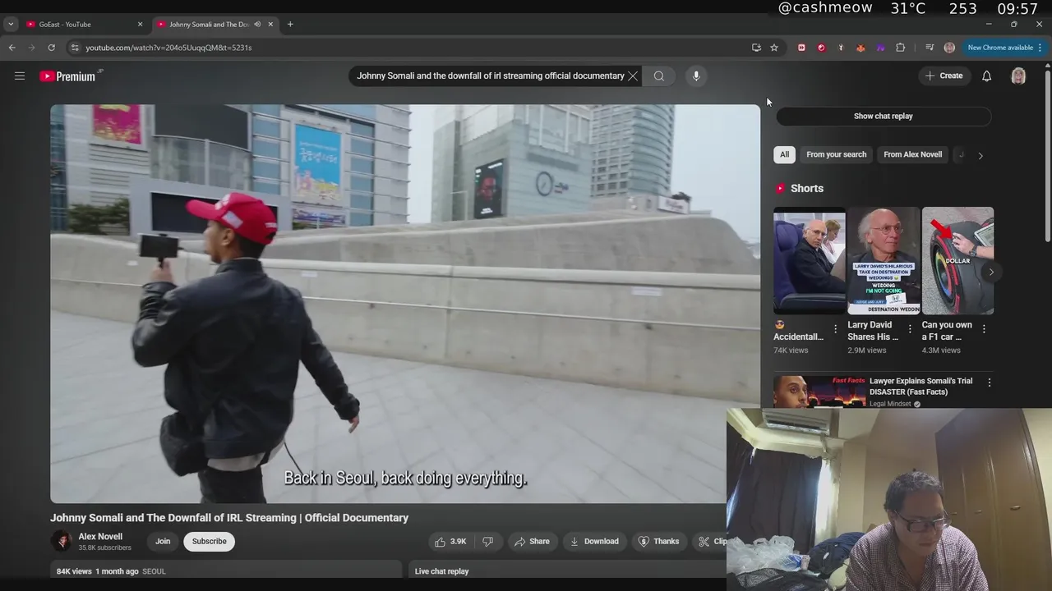Open Live chat replay below video
Image resolution: width=1052 pixels, height=591 pixels.
pos(441,571)
